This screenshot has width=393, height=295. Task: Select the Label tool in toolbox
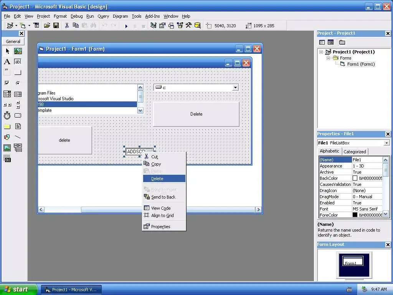click(x=7, y=62)
